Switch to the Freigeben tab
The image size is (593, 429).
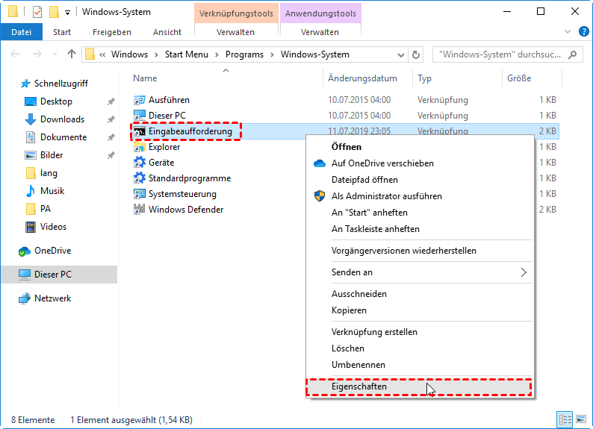[112, 32]
